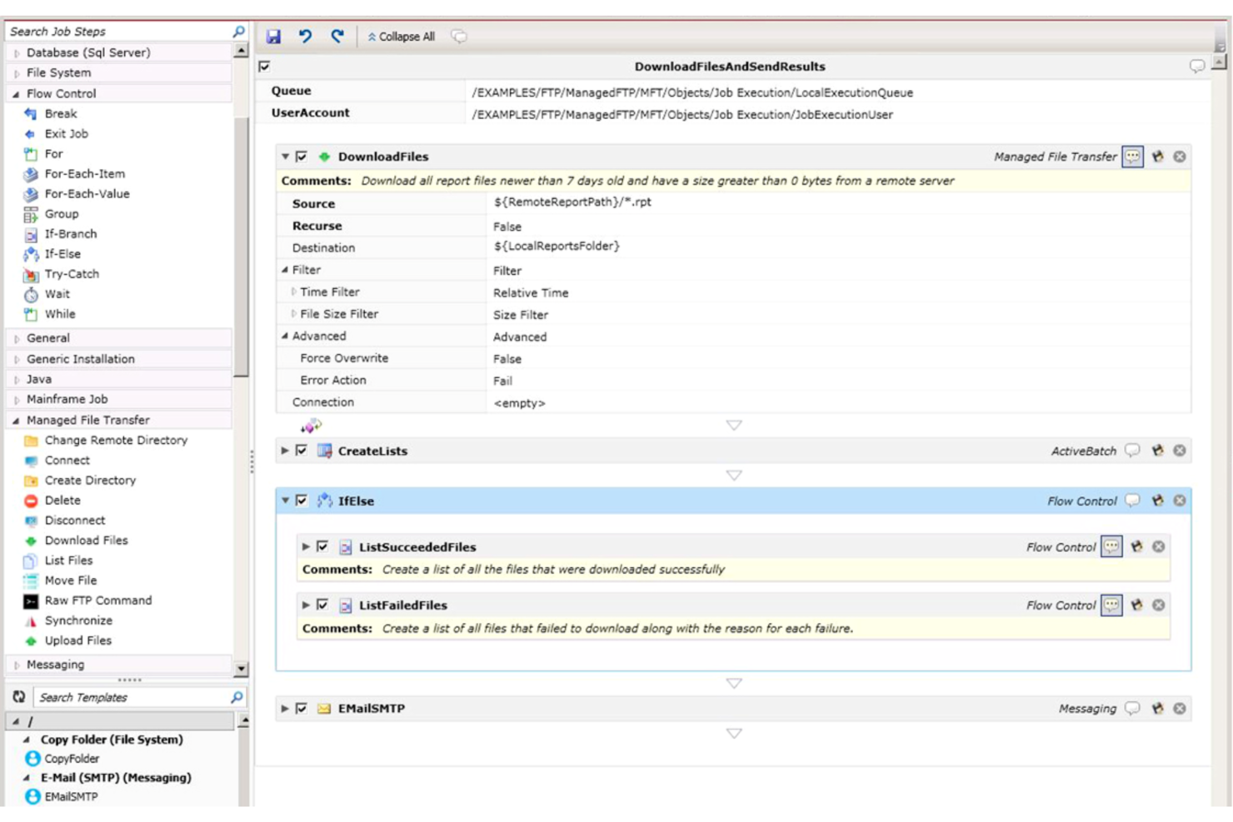Open properties icon of DownloadFiles step
1233x822 pixels.
coord(1157,157)
